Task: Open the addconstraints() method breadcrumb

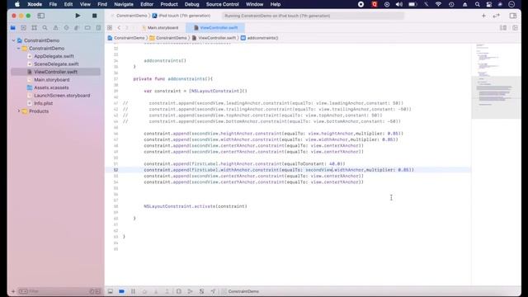Action: pyautogui.click(x=260, y=38)
